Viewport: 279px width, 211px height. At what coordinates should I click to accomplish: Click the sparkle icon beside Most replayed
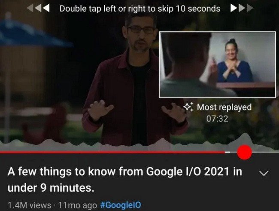click(x=188, y=107)
